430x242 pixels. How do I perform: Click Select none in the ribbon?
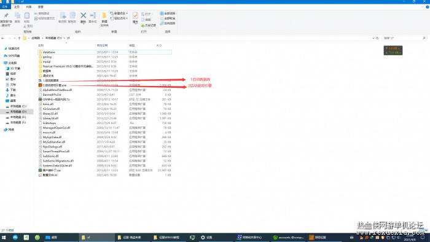click(167, 18)
